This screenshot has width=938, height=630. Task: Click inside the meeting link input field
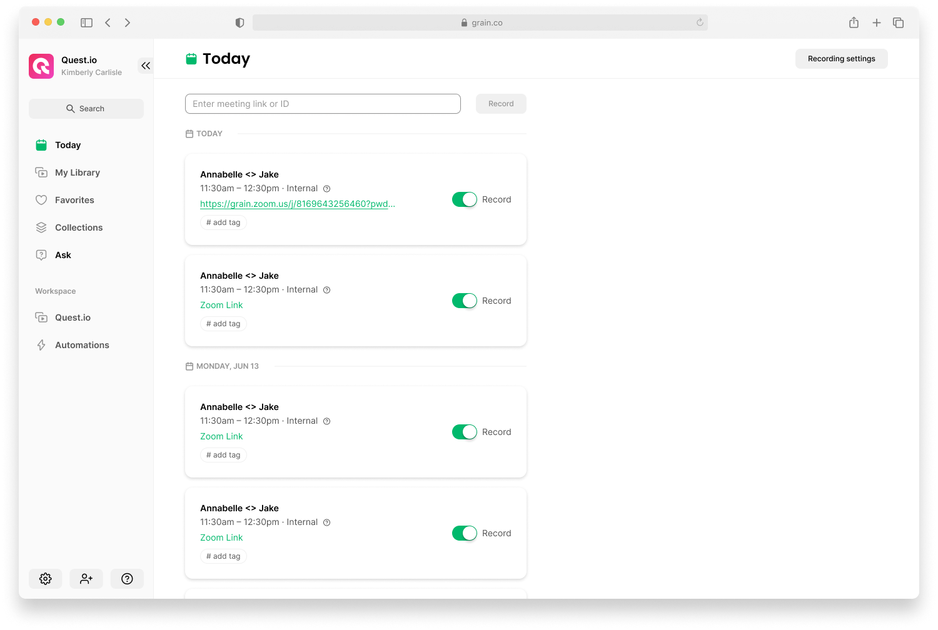(323, 103)
